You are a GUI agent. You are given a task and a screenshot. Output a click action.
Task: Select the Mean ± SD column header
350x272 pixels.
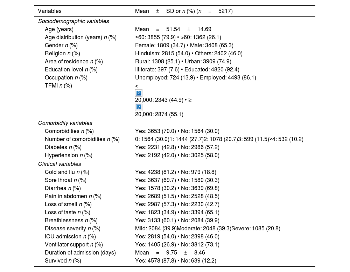tap(184, 11)
